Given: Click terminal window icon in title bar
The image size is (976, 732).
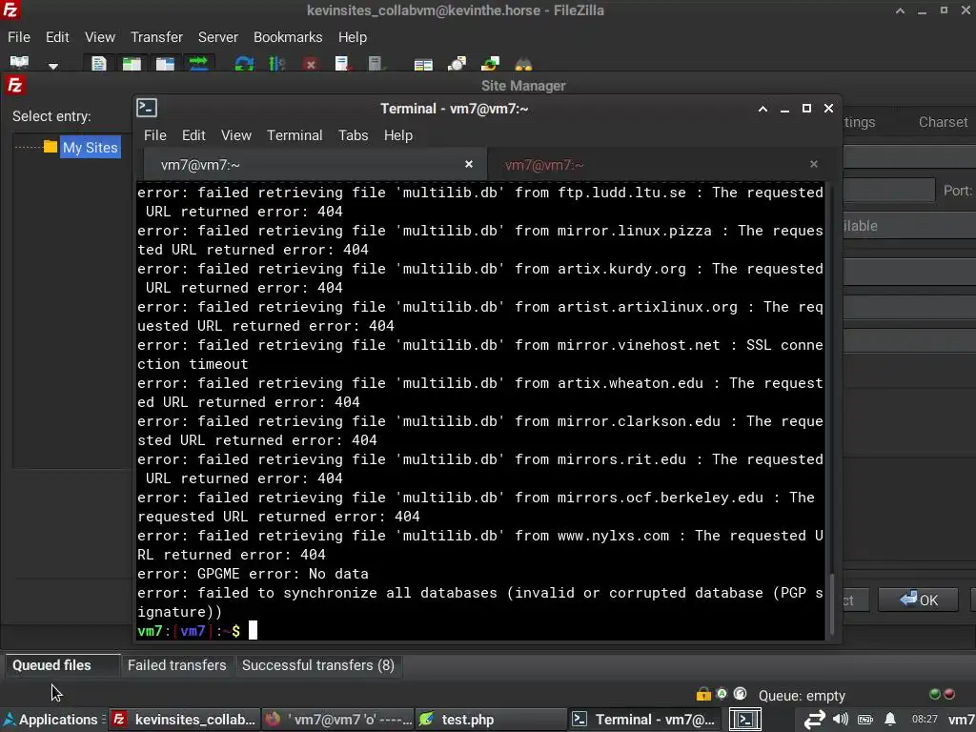Looking at the screenshot, I should point(147,108).
